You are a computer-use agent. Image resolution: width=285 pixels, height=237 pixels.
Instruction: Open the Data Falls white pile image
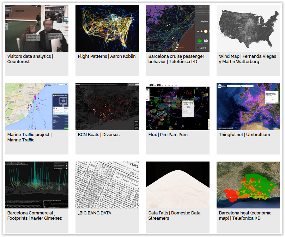(x=177, y=185)
